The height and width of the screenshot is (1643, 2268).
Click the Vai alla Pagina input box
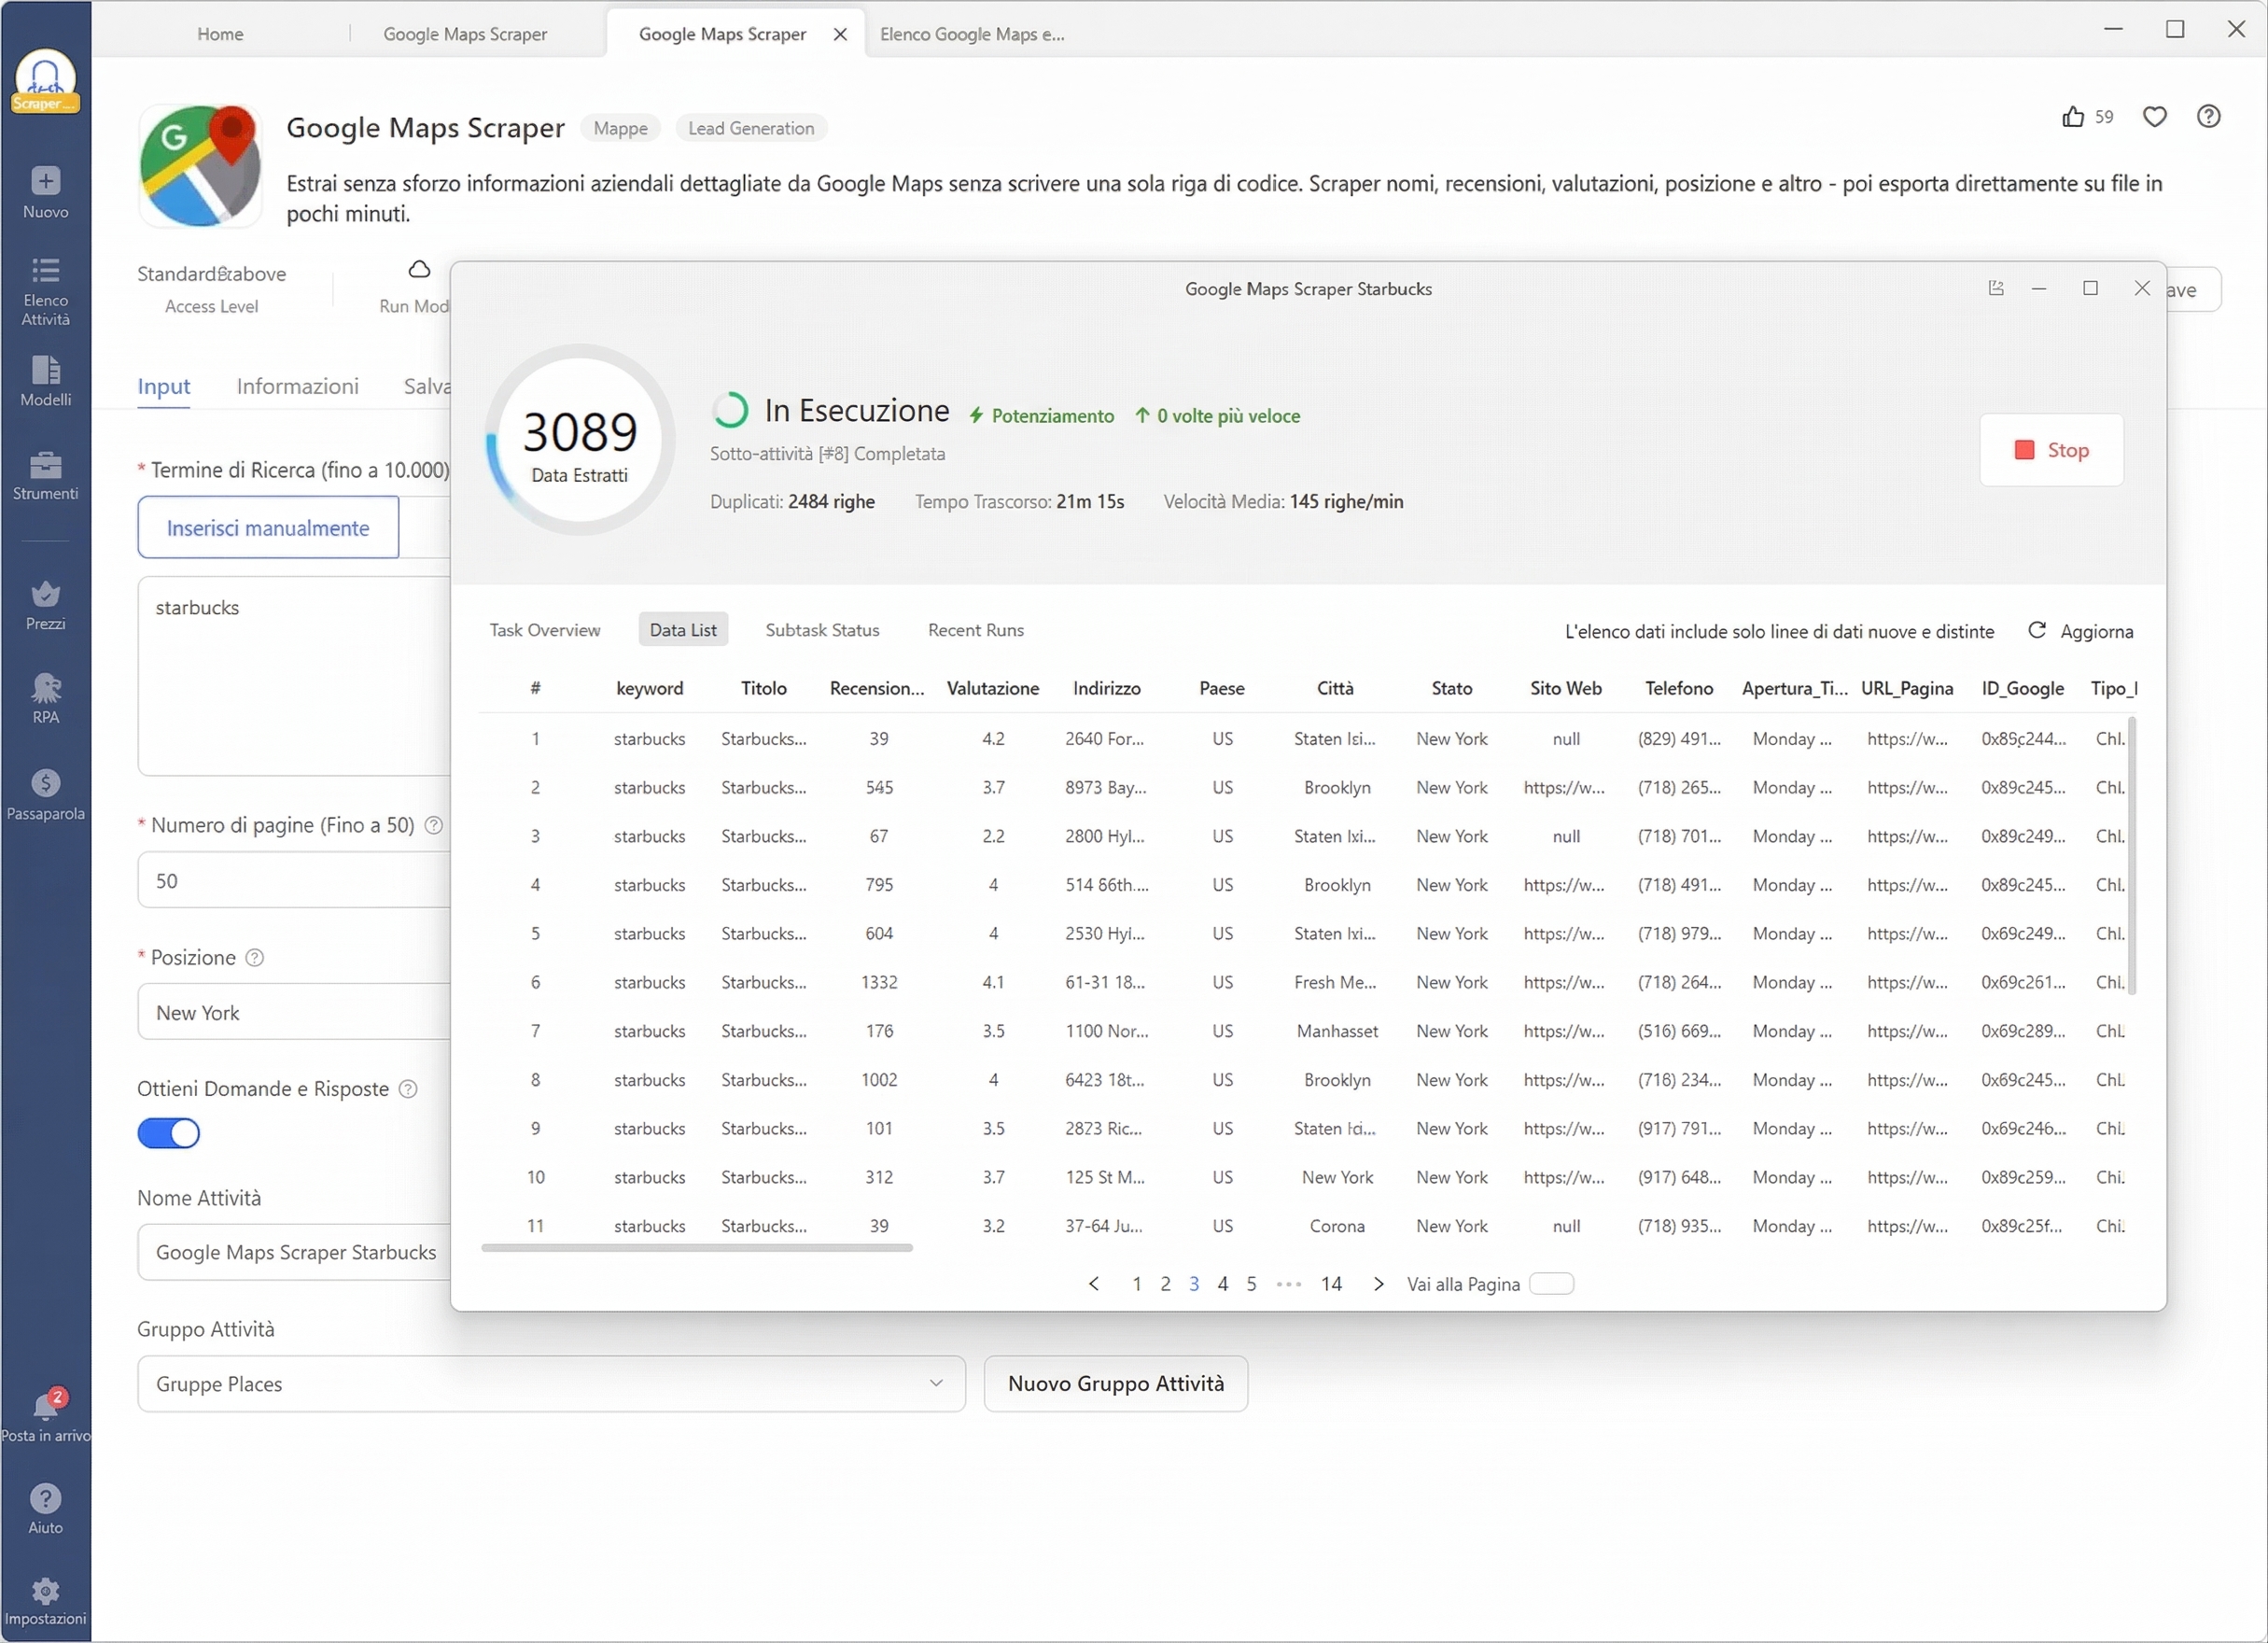pos(1552,1284)
